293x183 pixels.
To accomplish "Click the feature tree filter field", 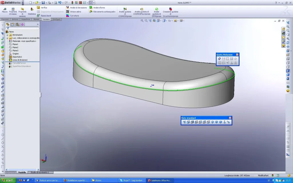I will (x=23, y=28).
